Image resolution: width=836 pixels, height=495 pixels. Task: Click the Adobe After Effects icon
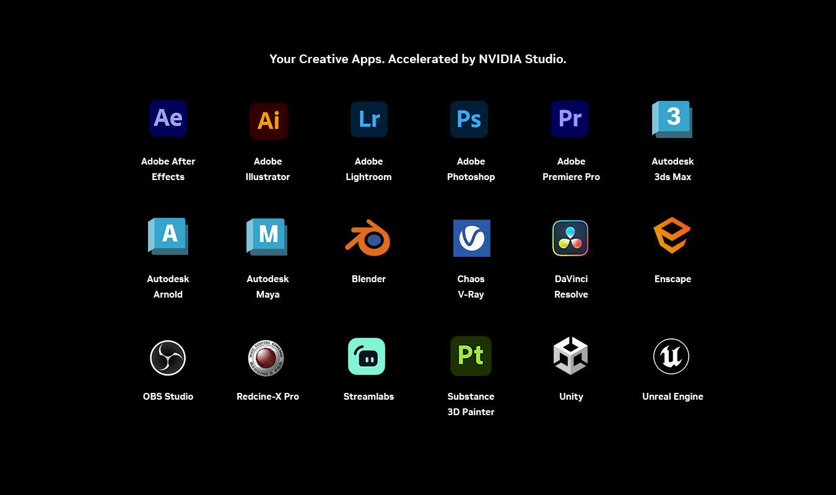[168, 118]
